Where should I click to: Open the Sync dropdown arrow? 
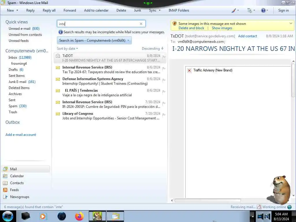pyautogui.click(x=160, y=10)
